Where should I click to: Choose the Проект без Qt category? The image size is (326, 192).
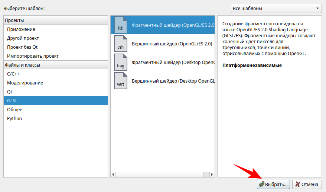click(x=22, y=47)
